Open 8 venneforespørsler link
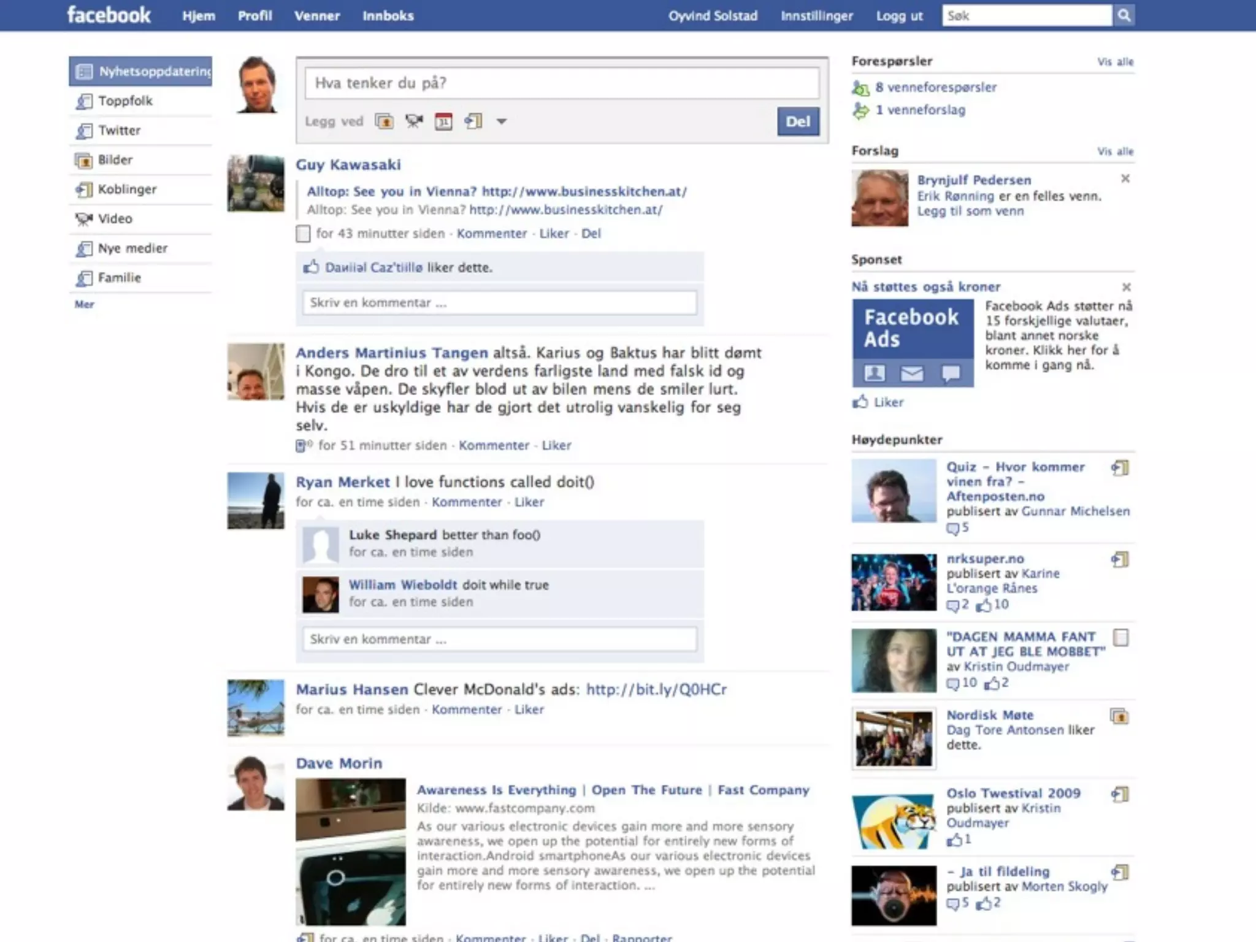 coord(936,87)
